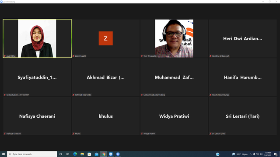Click muted mic icon beside zoom baa03 label
This screenshot has height=157, width=280.
73,56
